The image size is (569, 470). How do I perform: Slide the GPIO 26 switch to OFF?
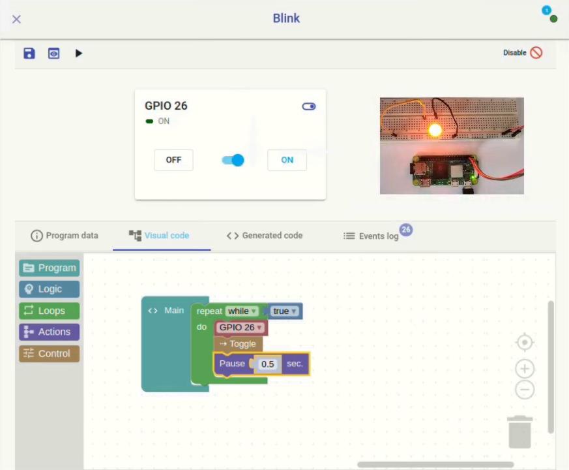click(x=173, y=160)
